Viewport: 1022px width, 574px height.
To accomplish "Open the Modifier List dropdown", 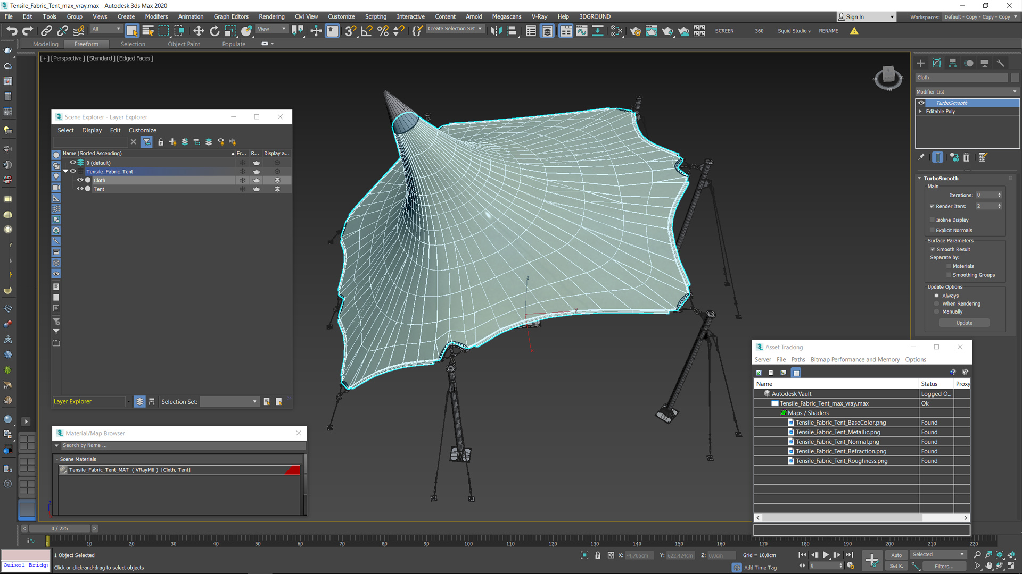I will [x=967, y=92].
